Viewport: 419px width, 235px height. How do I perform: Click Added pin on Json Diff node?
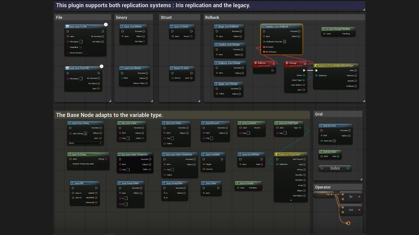(96, 193)
